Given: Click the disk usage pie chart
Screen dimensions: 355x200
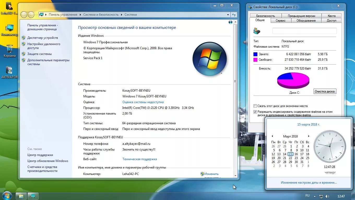Looking at the screenshot, I should tap(293, 80).
